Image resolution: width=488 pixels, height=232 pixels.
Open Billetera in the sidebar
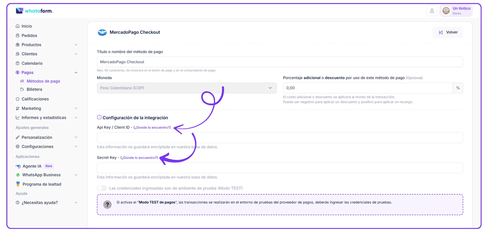click(34, 90)
